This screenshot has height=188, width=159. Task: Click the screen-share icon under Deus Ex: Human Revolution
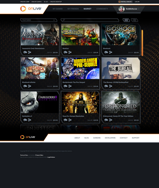point(70,120)
